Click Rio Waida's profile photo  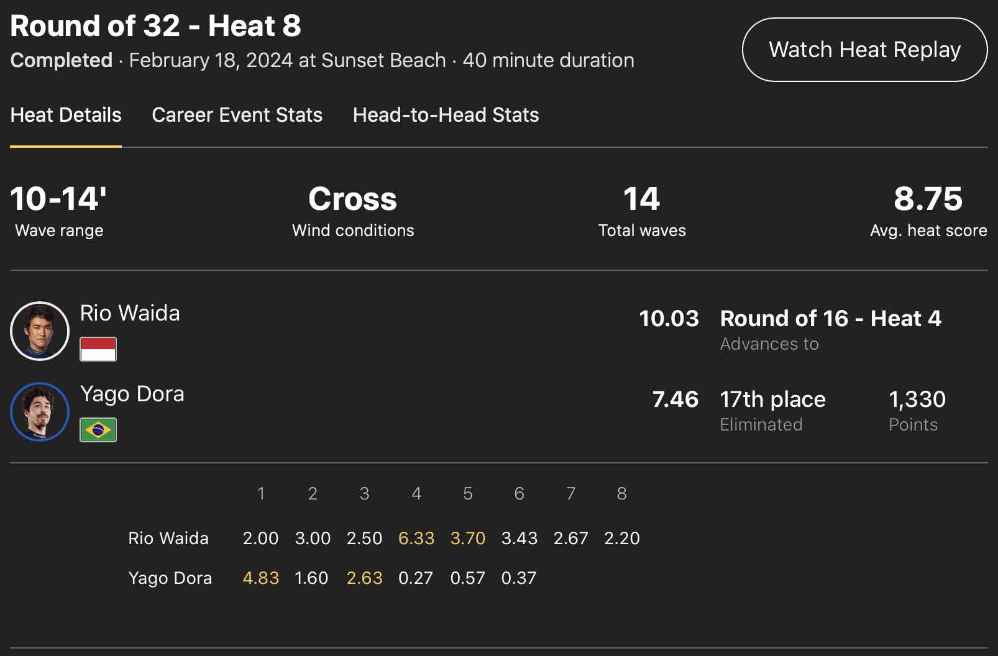40,331
